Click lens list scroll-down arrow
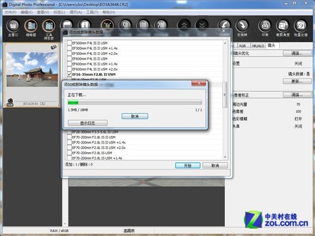Screen dimensions: 315x236 [x=225, y=157]
